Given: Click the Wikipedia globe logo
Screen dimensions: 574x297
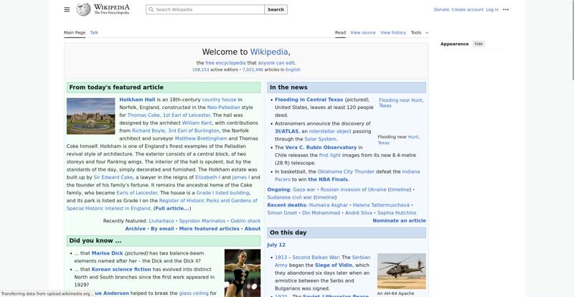Looking at the screenshot, I should pyautogui.click(x=83, y=9).
